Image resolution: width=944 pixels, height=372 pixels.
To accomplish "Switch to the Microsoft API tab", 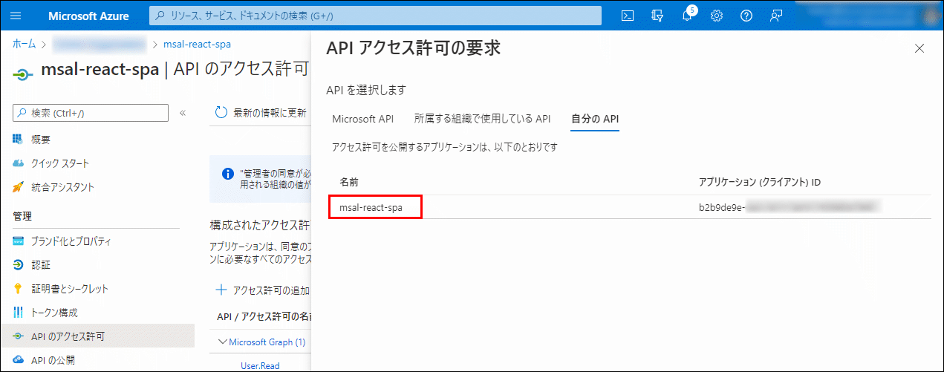I will coord(362,118).
